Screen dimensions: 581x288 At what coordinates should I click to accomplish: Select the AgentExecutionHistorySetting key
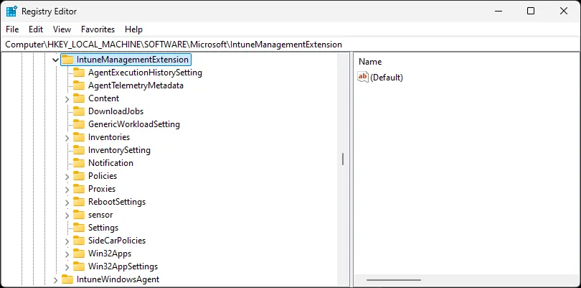click(x=145, y=73)
